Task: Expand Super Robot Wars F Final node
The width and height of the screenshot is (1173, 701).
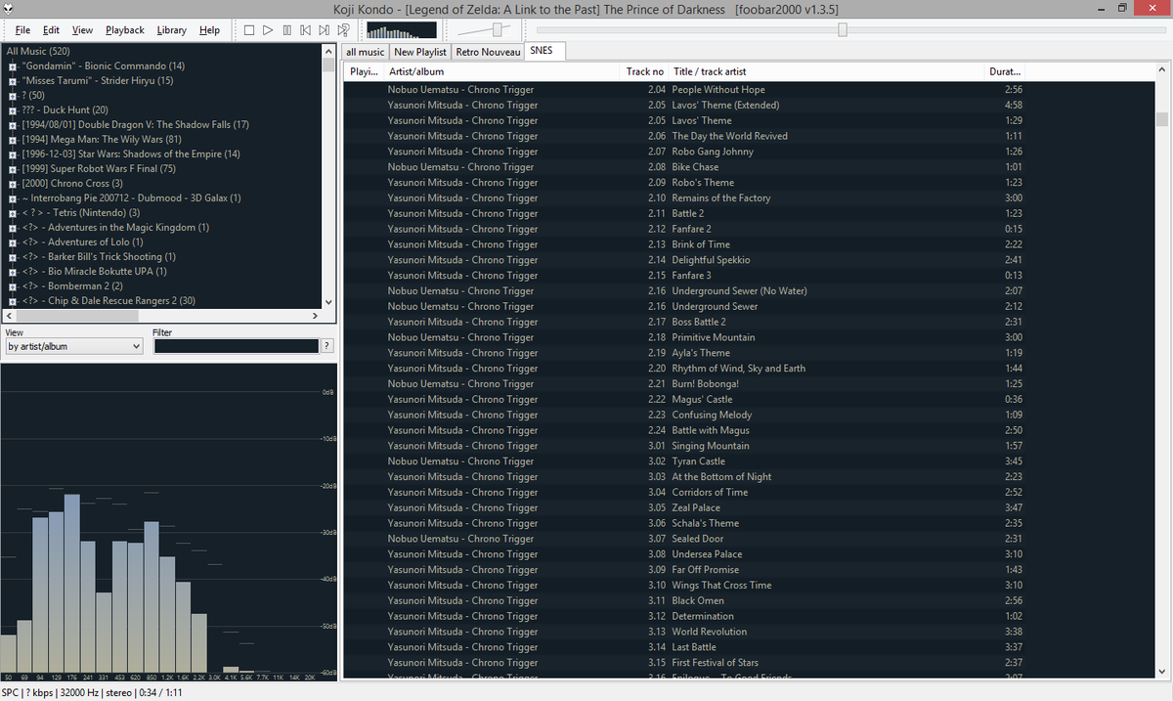Action: click(x=12, y=168)
